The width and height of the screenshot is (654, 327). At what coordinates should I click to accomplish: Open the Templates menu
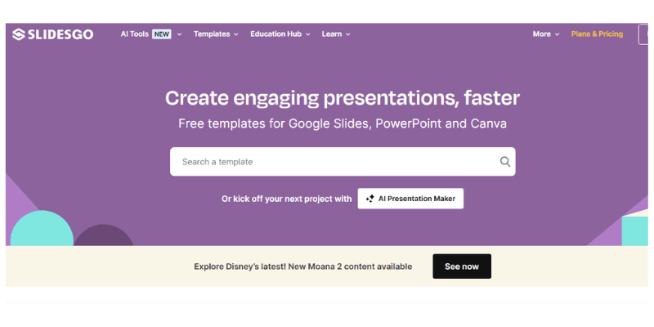click(212, 34)
